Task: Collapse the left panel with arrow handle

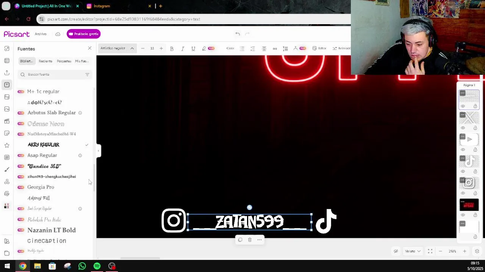Action: [98, 151]
